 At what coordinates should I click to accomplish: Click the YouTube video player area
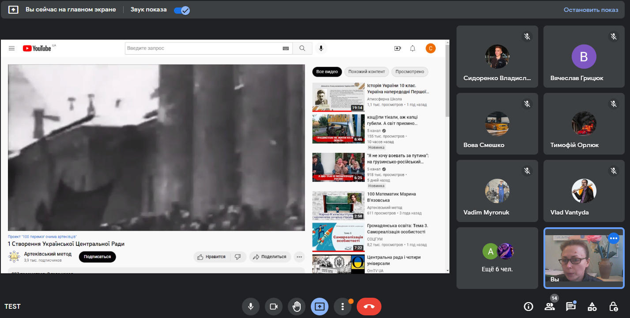pos(156,148)
